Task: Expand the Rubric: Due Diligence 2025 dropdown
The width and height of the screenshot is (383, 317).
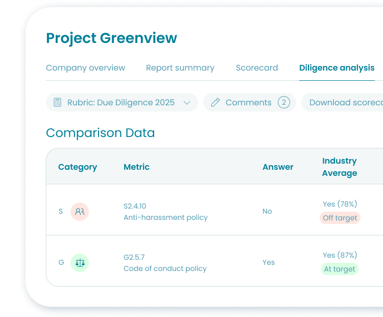Action: [122, 102]
